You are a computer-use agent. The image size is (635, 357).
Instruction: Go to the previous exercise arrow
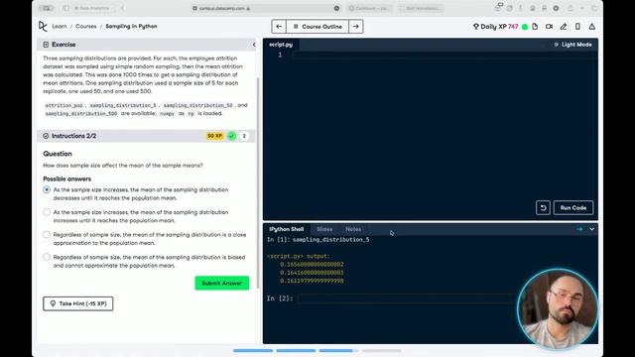tap(279, 27)
